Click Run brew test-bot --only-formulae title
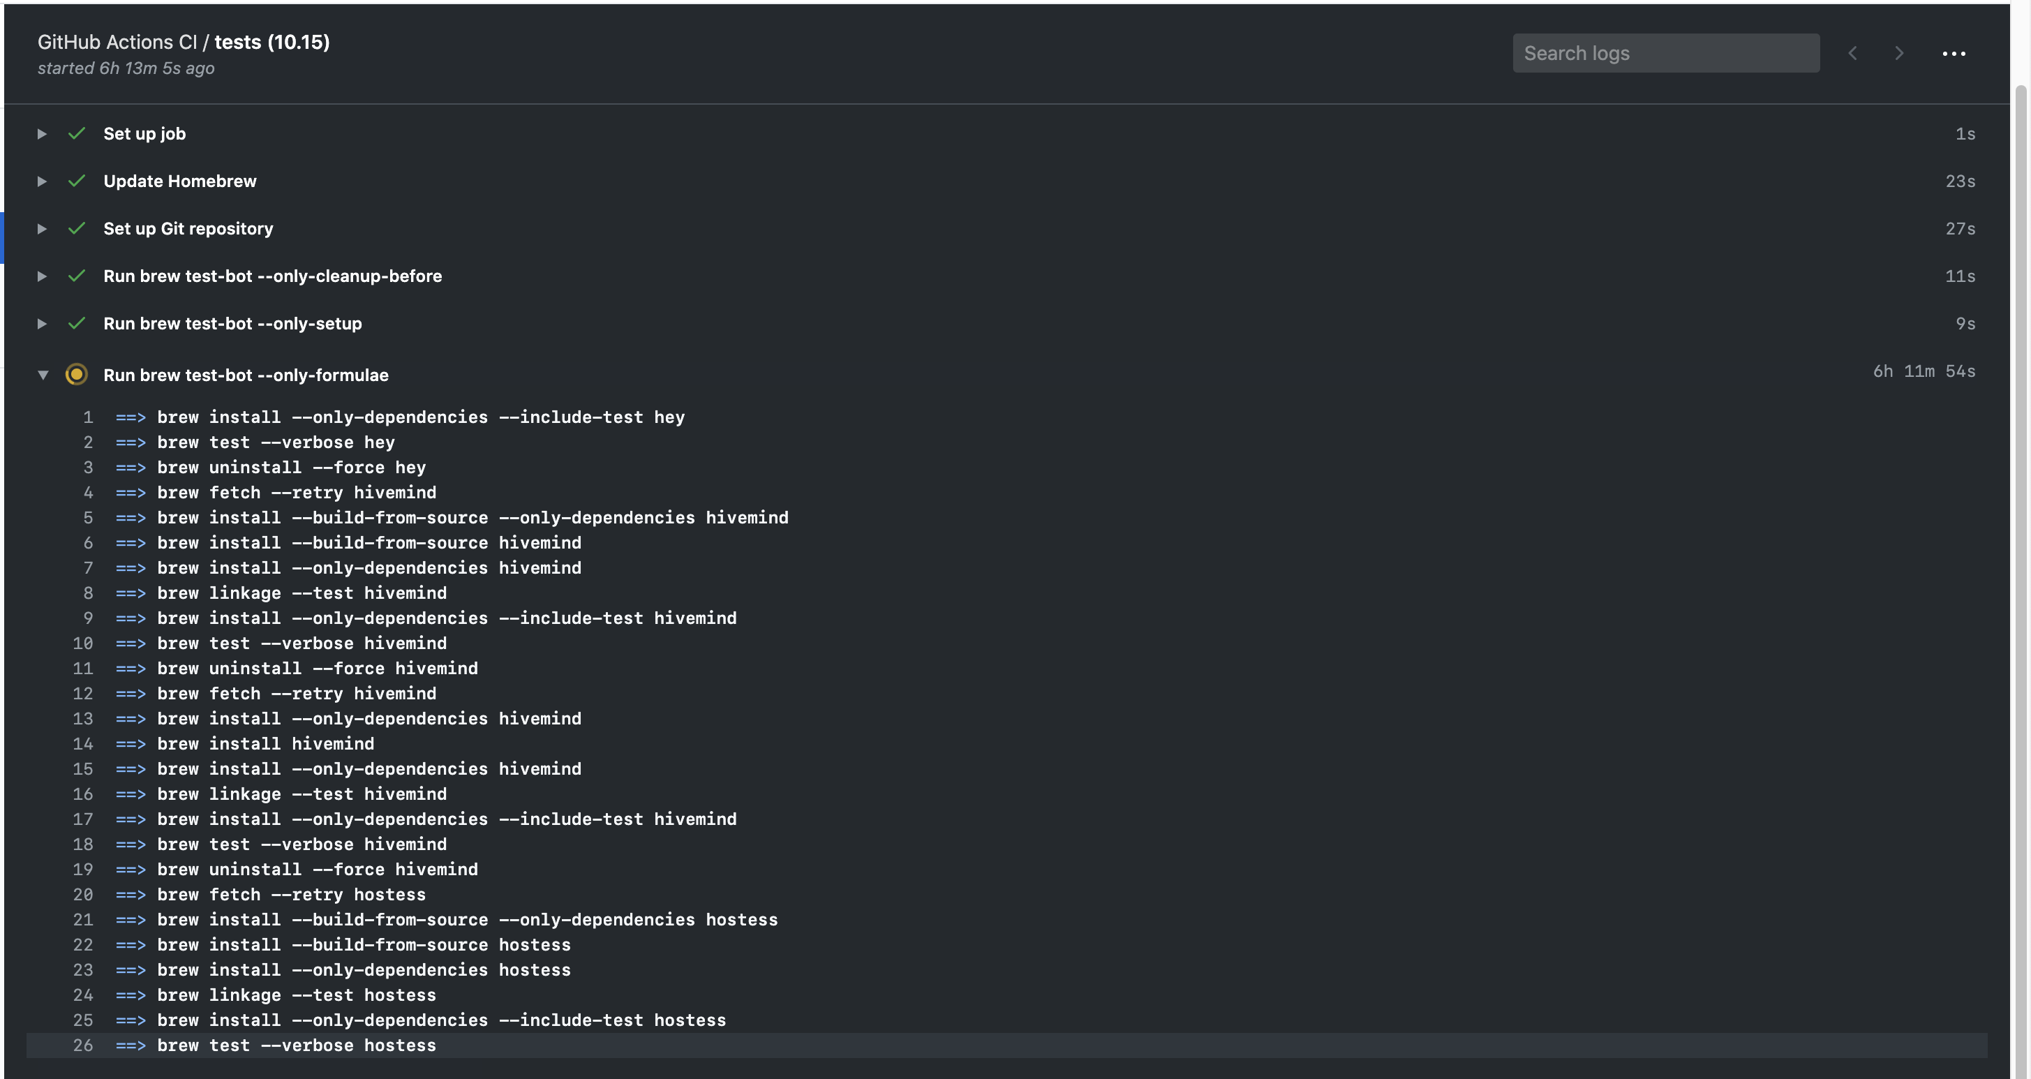2031x1079 pixels. 246,375
